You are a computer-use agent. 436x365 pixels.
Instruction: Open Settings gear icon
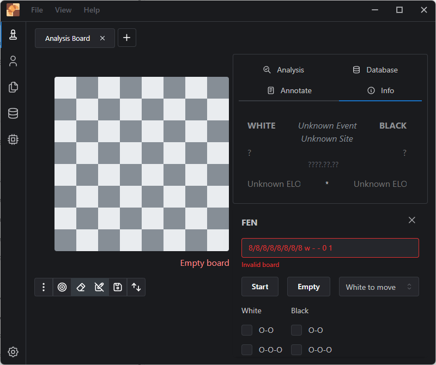[13, 352]
